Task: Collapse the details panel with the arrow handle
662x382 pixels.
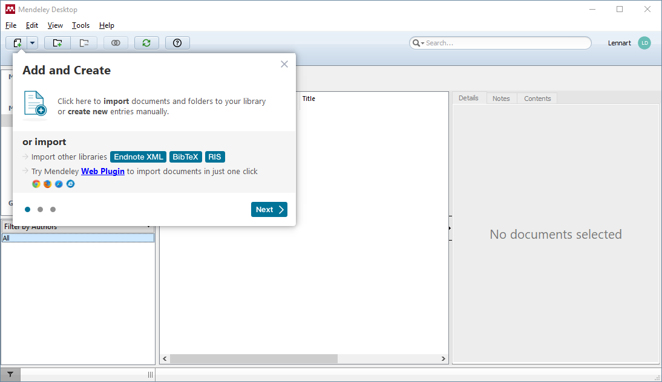Action: pos(450,228)
